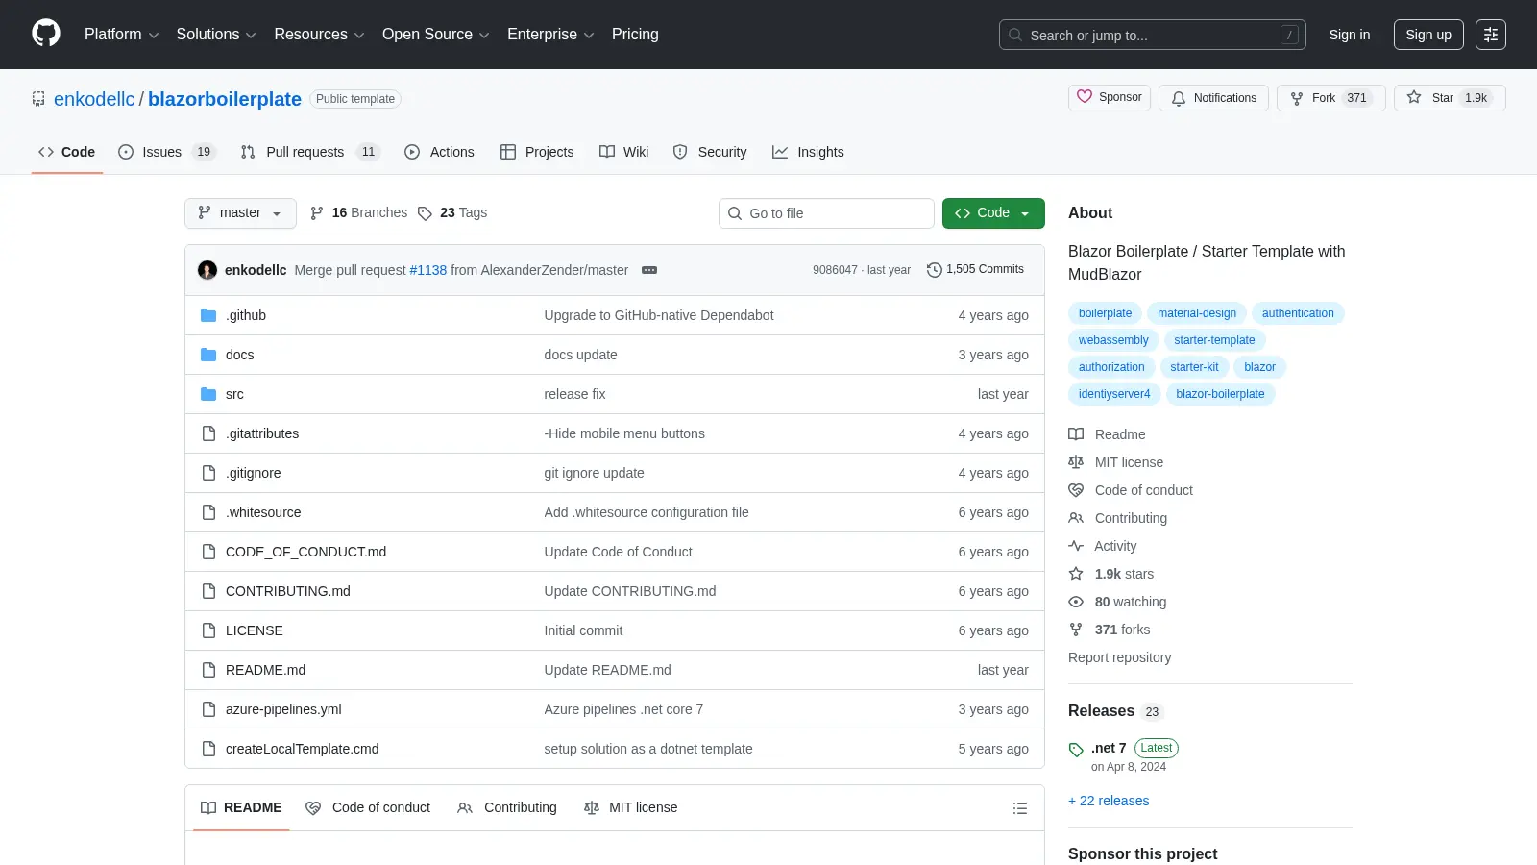The image size is (1537, 865).
Task: Switch to Code of conduct README tab
Action: pos(368,808)
